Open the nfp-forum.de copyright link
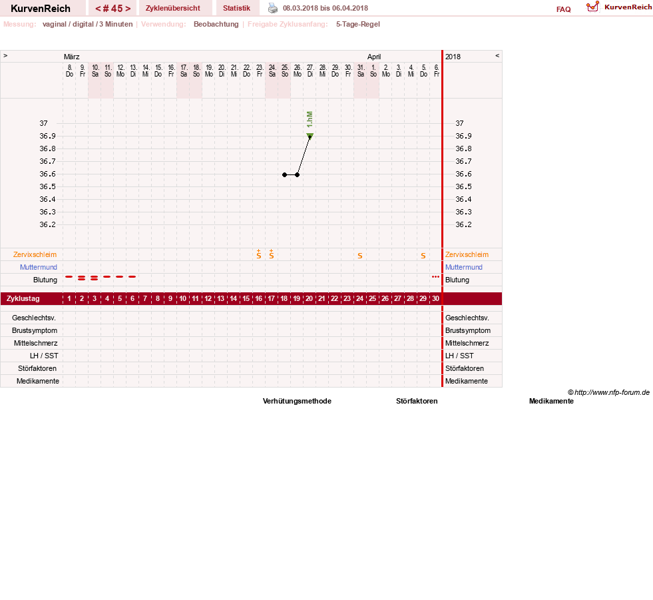The width and height of the screenshot is (653, 600). [608, 392]
